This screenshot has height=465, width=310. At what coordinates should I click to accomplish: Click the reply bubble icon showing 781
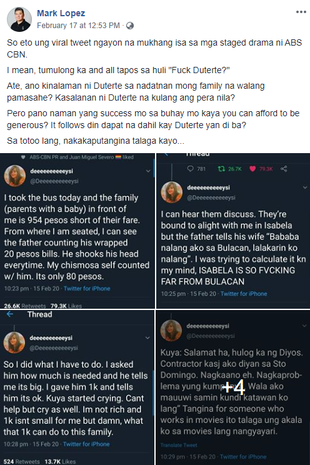point(191,169)
